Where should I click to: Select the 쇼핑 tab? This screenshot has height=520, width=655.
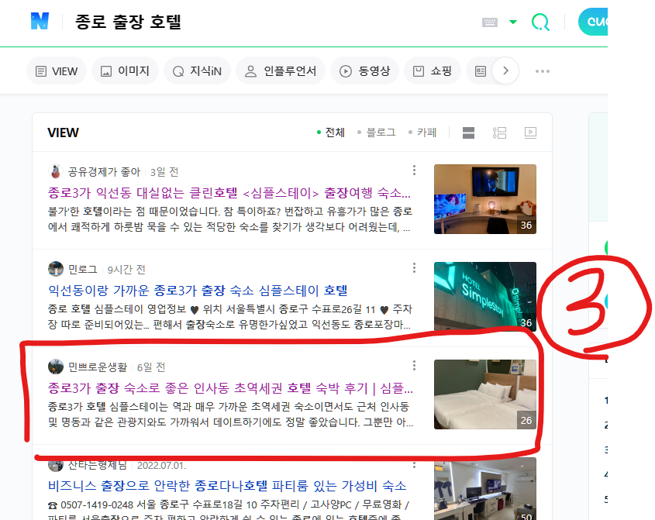pos(433,71)
